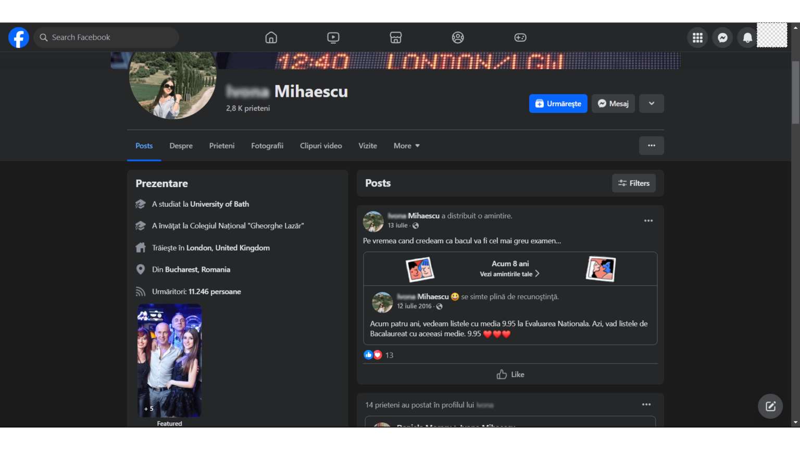
Task: Open the Fotografii tab
Action: point(267,146)
